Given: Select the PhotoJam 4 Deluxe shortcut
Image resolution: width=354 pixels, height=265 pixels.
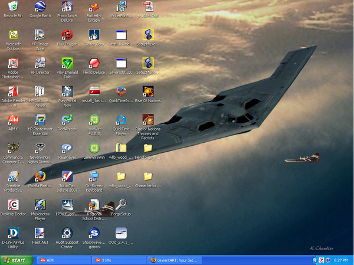Looking at the screenshot, I should (67, 6).
